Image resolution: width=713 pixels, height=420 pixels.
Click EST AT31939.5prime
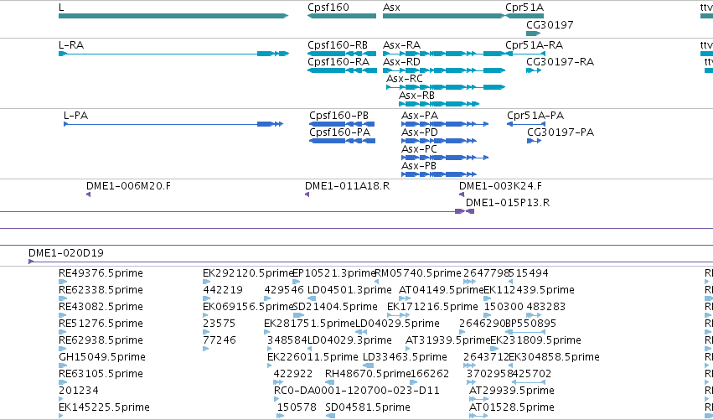409,349
